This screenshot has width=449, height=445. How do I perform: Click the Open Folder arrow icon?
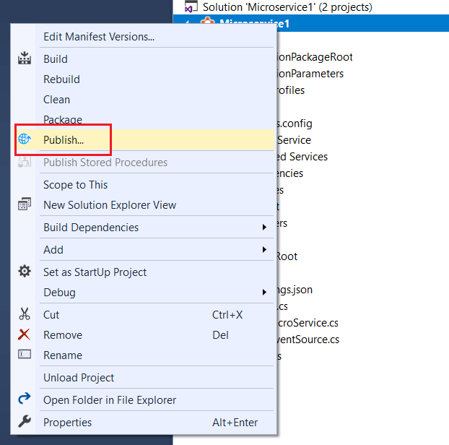click(25, 399)
